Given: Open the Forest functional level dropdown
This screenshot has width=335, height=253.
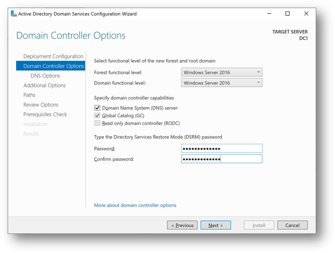Looking at the screenshot, I should pyautogui.click(x=222, y=72).
